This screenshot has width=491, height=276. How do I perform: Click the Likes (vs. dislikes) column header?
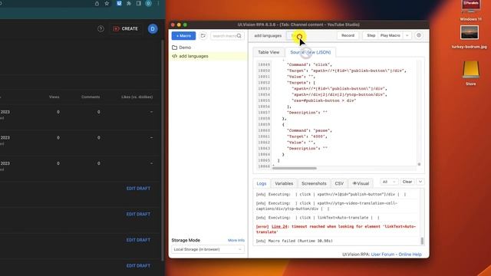pos(137,97)
